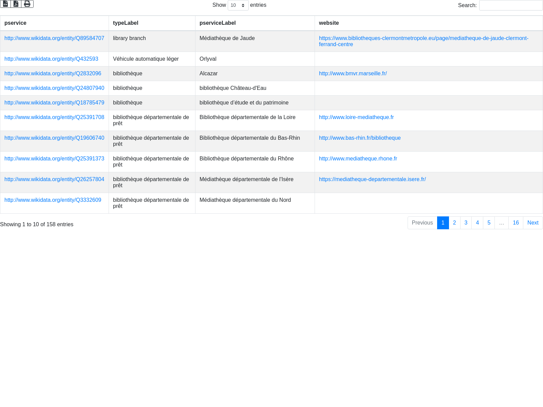Open the Orlyval entity Q432593 link
The width and height of the screenshot is (543, 407).
tap(51, 59)
